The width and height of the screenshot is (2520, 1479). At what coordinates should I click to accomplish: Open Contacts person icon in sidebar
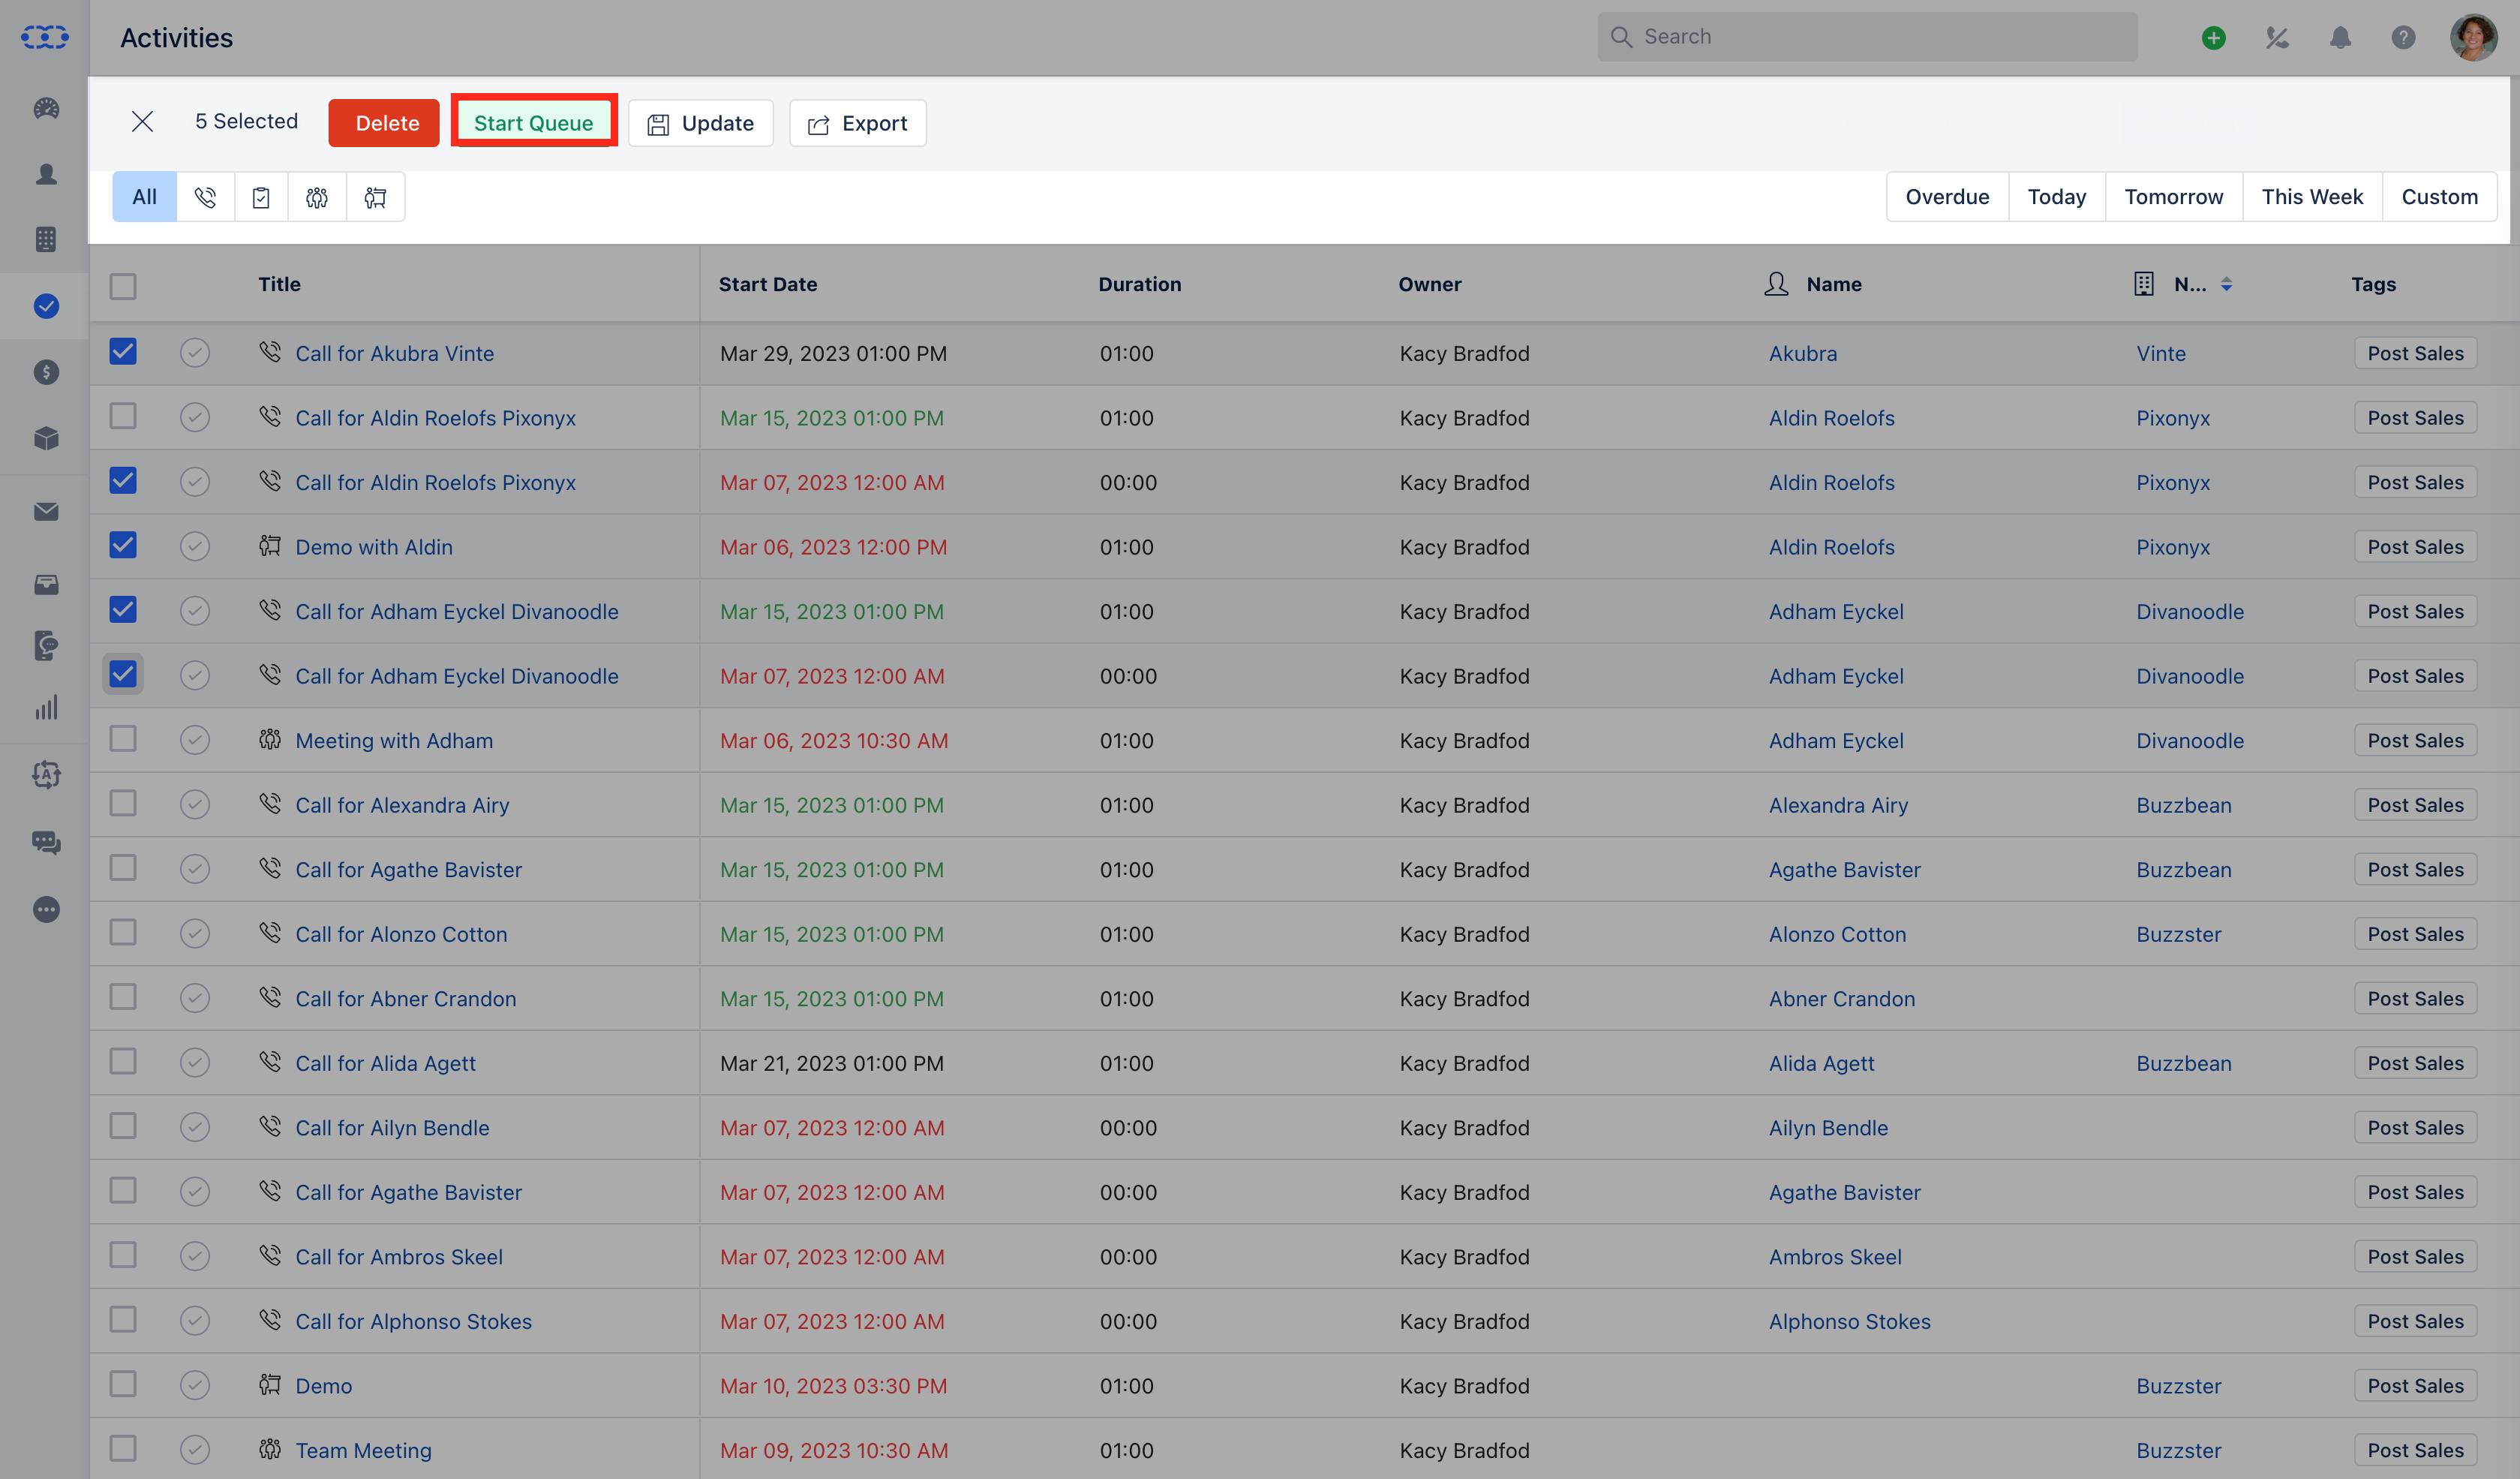(x=46, y=174)
